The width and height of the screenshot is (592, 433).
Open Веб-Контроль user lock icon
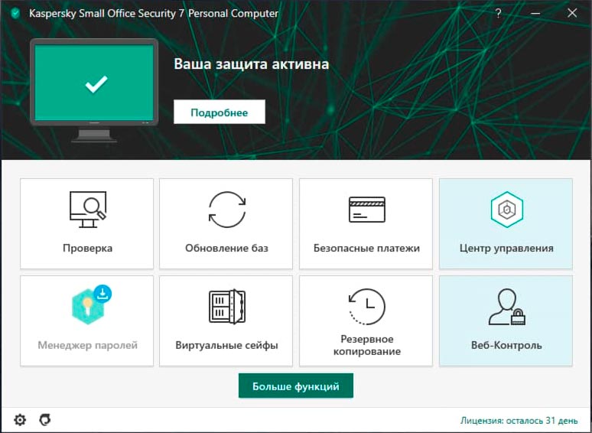point(506,307)
